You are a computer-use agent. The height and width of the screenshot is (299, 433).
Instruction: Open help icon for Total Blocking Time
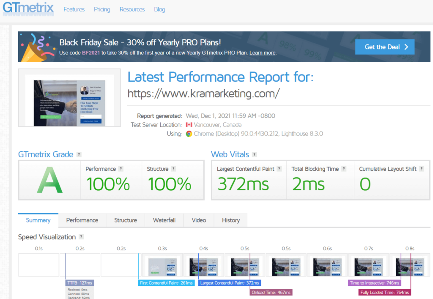[344, 169]
